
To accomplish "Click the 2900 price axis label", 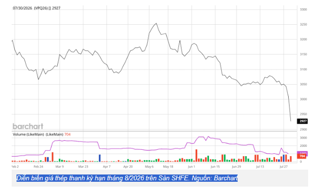I will 303,129.
